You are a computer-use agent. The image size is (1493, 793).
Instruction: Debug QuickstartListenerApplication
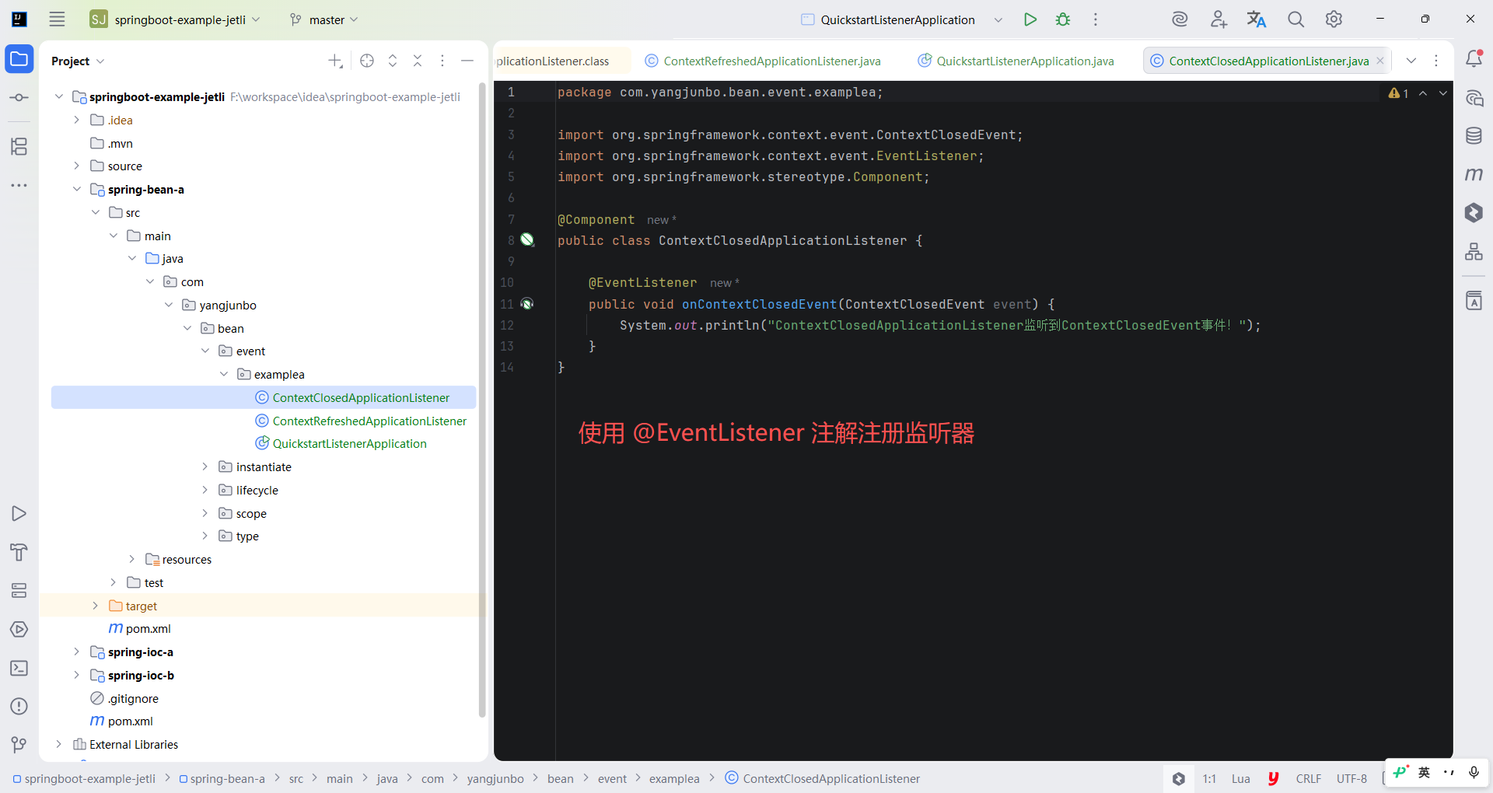1063,19
